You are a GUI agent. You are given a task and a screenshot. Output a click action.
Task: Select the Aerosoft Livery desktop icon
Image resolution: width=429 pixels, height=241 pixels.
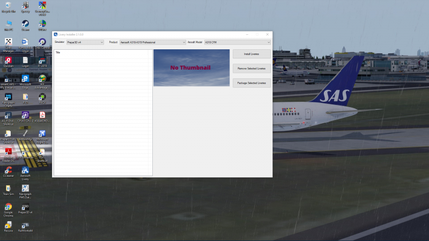coord(25,173)
